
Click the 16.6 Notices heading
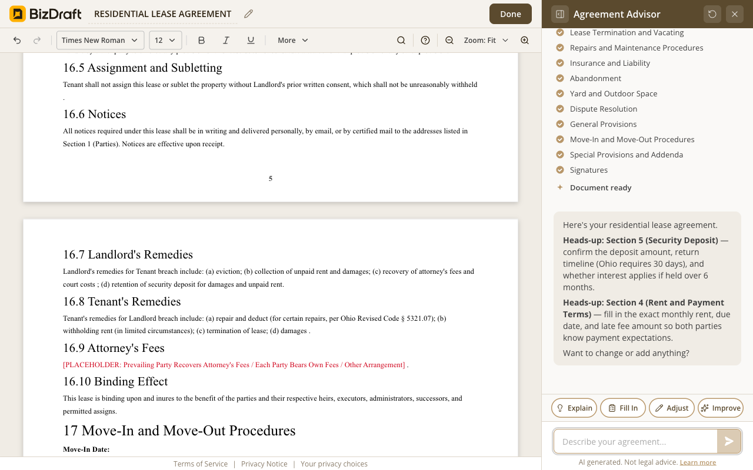coord(94,114)
